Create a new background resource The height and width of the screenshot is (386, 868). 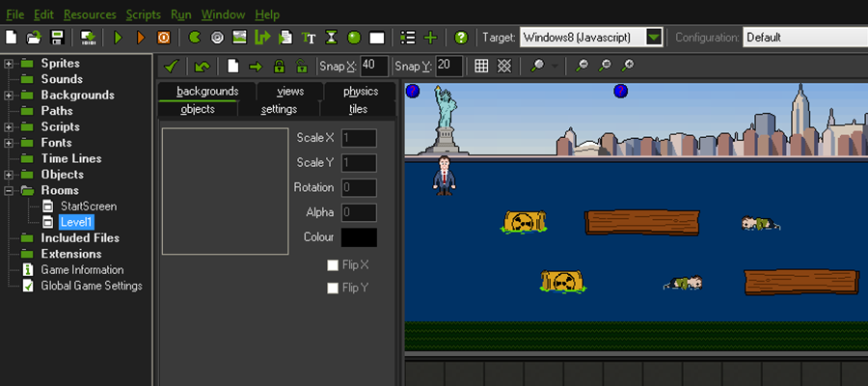click(x=240, y=38)
